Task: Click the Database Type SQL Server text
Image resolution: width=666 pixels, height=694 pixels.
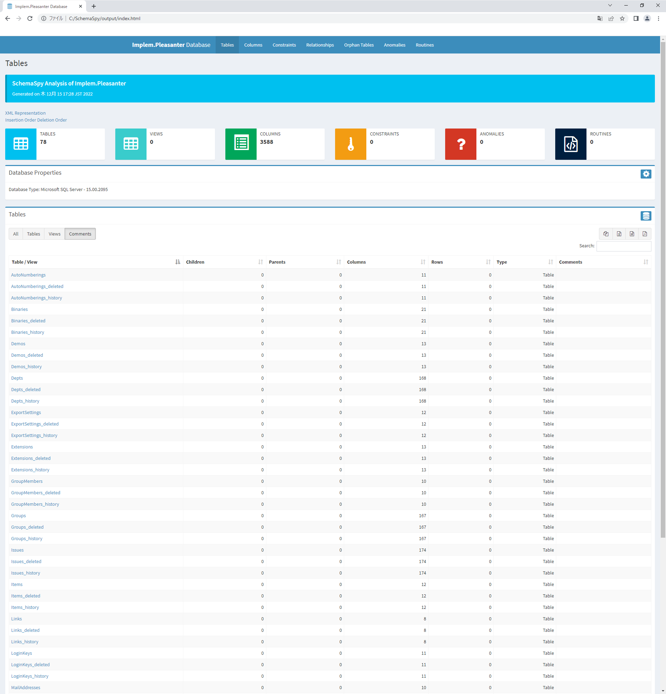Action: pyautogui.click(x=58, y=189)
